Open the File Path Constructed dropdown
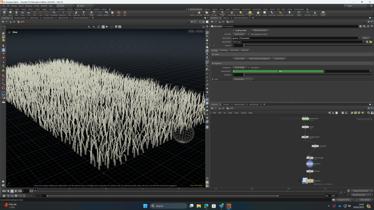 [240, 34]
